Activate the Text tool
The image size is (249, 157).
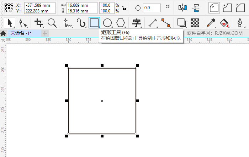(136, 23)
